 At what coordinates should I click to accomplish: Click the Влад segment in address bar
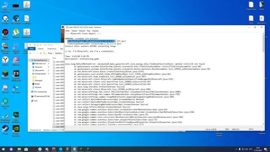click(50, 53)
